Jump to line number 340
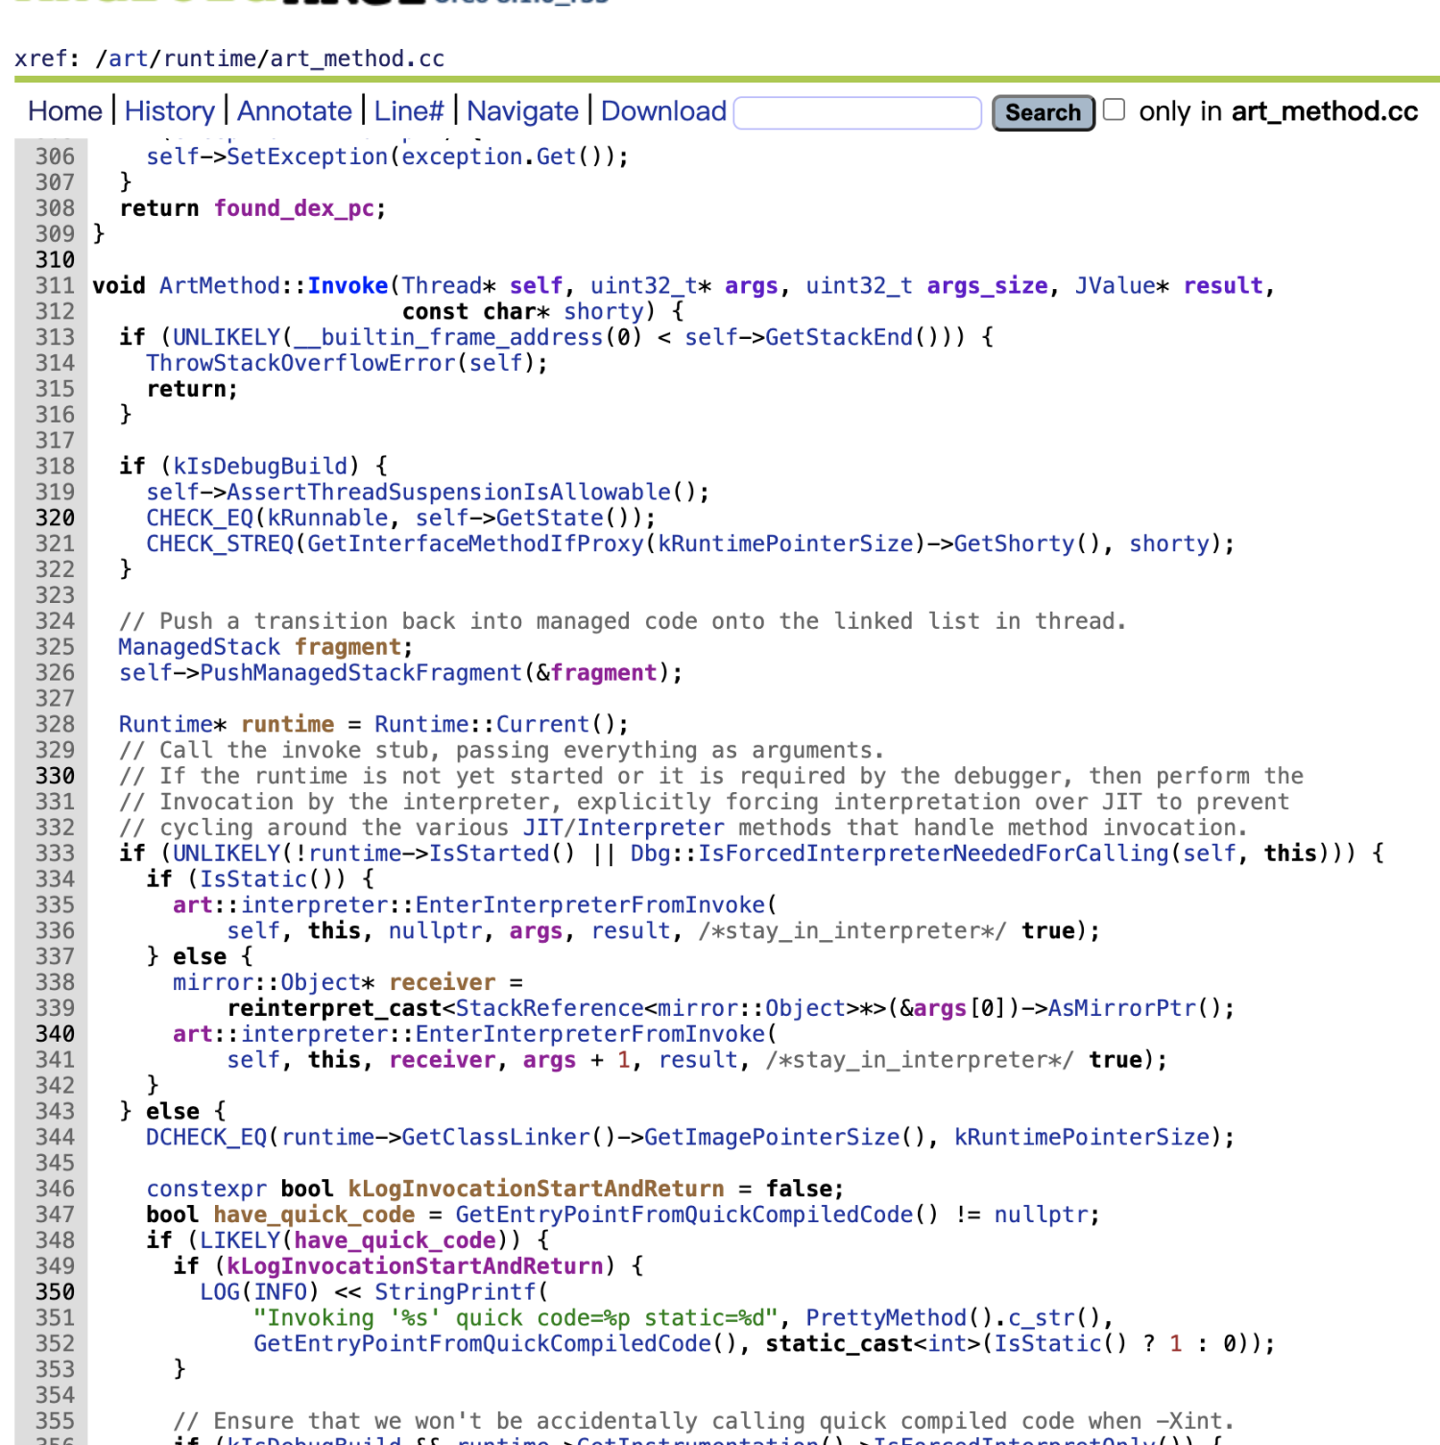The width and height of the screenshot is (1440, 1445). tap(55, 1034)
